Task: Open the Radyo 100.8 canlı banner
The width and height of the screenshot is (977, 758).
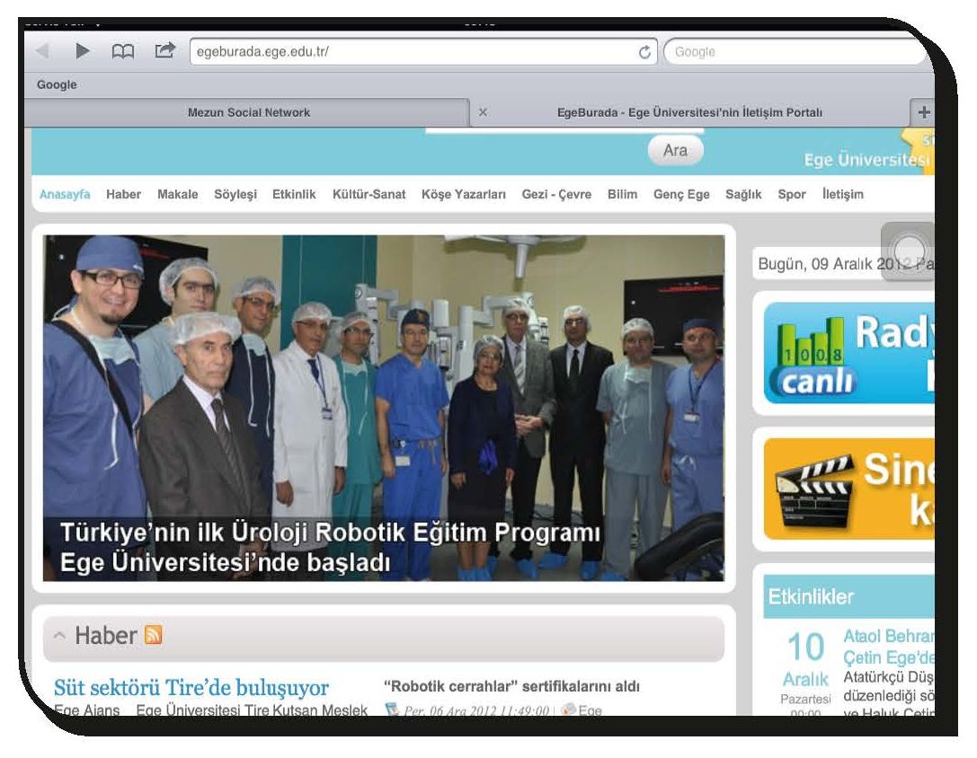Action: tap(848, 353)
